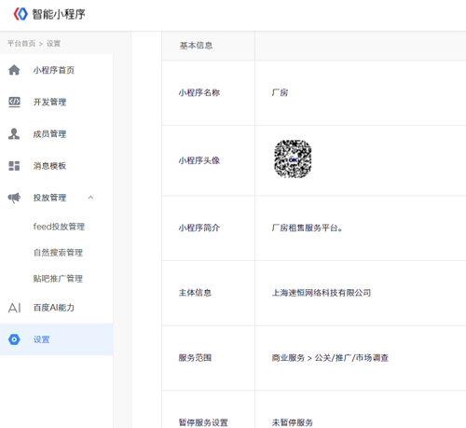466x428 pixels.
Task: Click the mini program QR avatar image
Action: pyautogui.click(x=293, y=159)
